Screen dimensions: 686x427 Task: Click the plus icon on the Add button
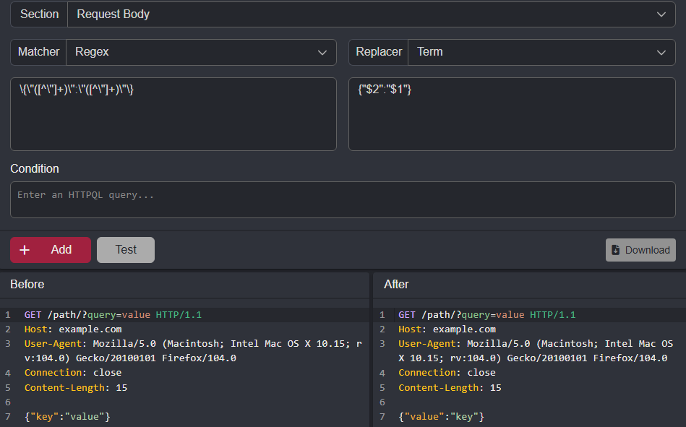(x=25, y=250)
